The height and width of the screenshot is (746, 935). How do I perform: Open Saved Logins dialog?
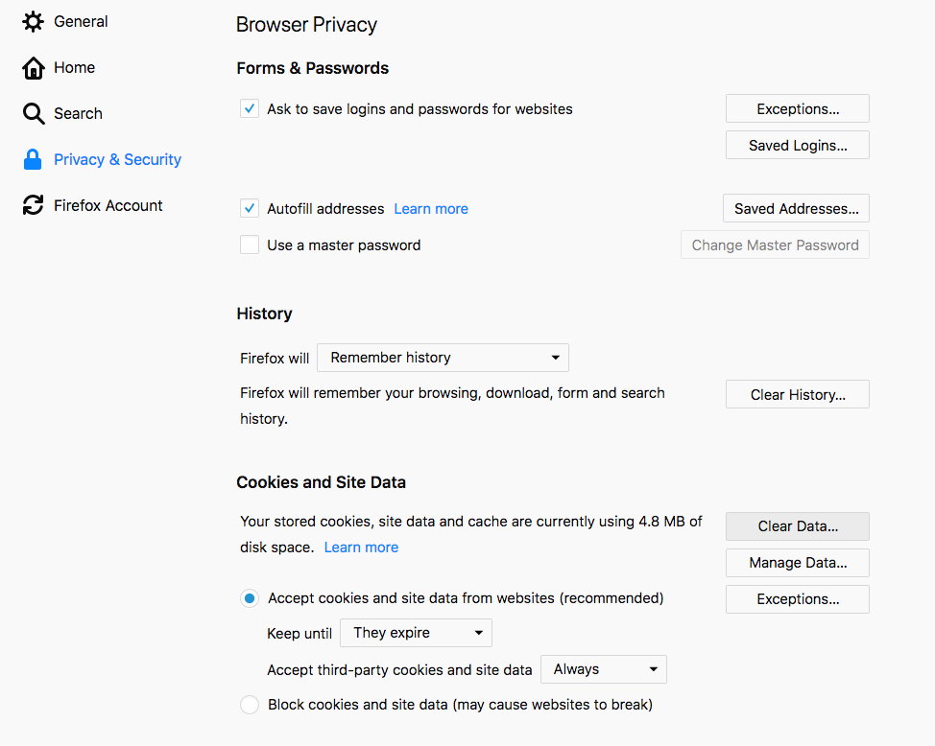[x=798, y=146]
